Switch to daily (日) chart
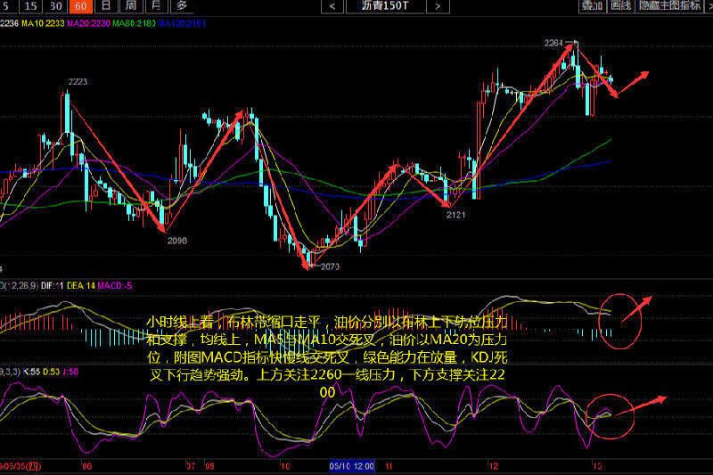713x475 pixels. (105, 6)
